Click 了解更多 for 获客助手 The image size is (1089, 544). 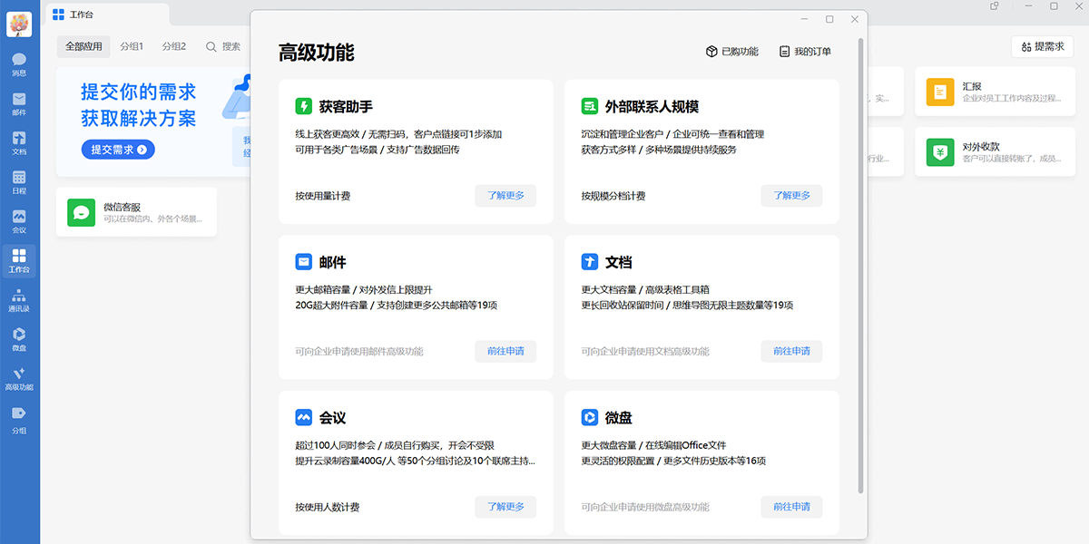(505, 196)
